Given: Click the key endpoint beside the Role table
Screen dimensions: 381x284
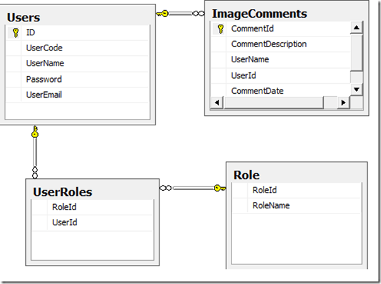Looking at the screenshot, I should pyautogui.click(x=219, y=187).
